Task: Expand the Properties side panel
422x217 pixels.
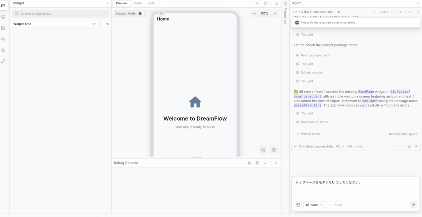Action: click(285, 4)
